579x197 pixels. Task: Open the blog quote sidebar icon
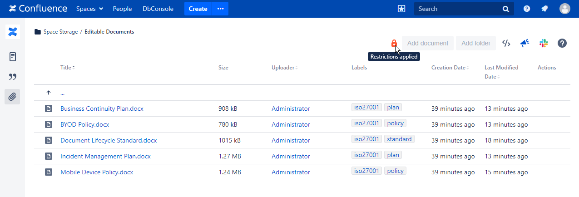click(x=12, y=77)
